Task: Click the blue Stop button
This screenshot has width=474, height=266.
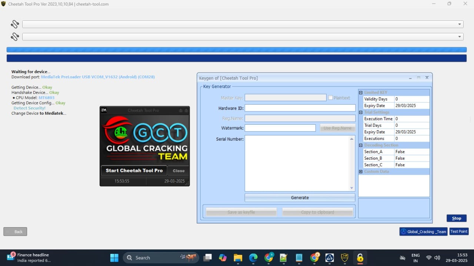Action: 457,218
